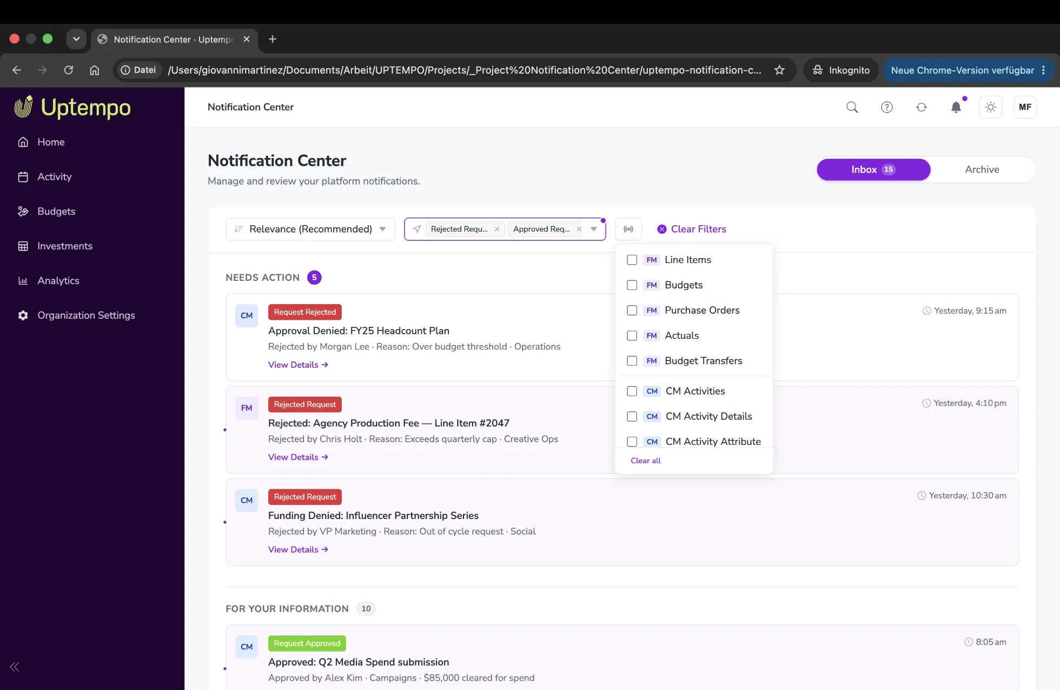Click the browser back arrow
This screenshot has height=690, width=1060.
(17, 70)
